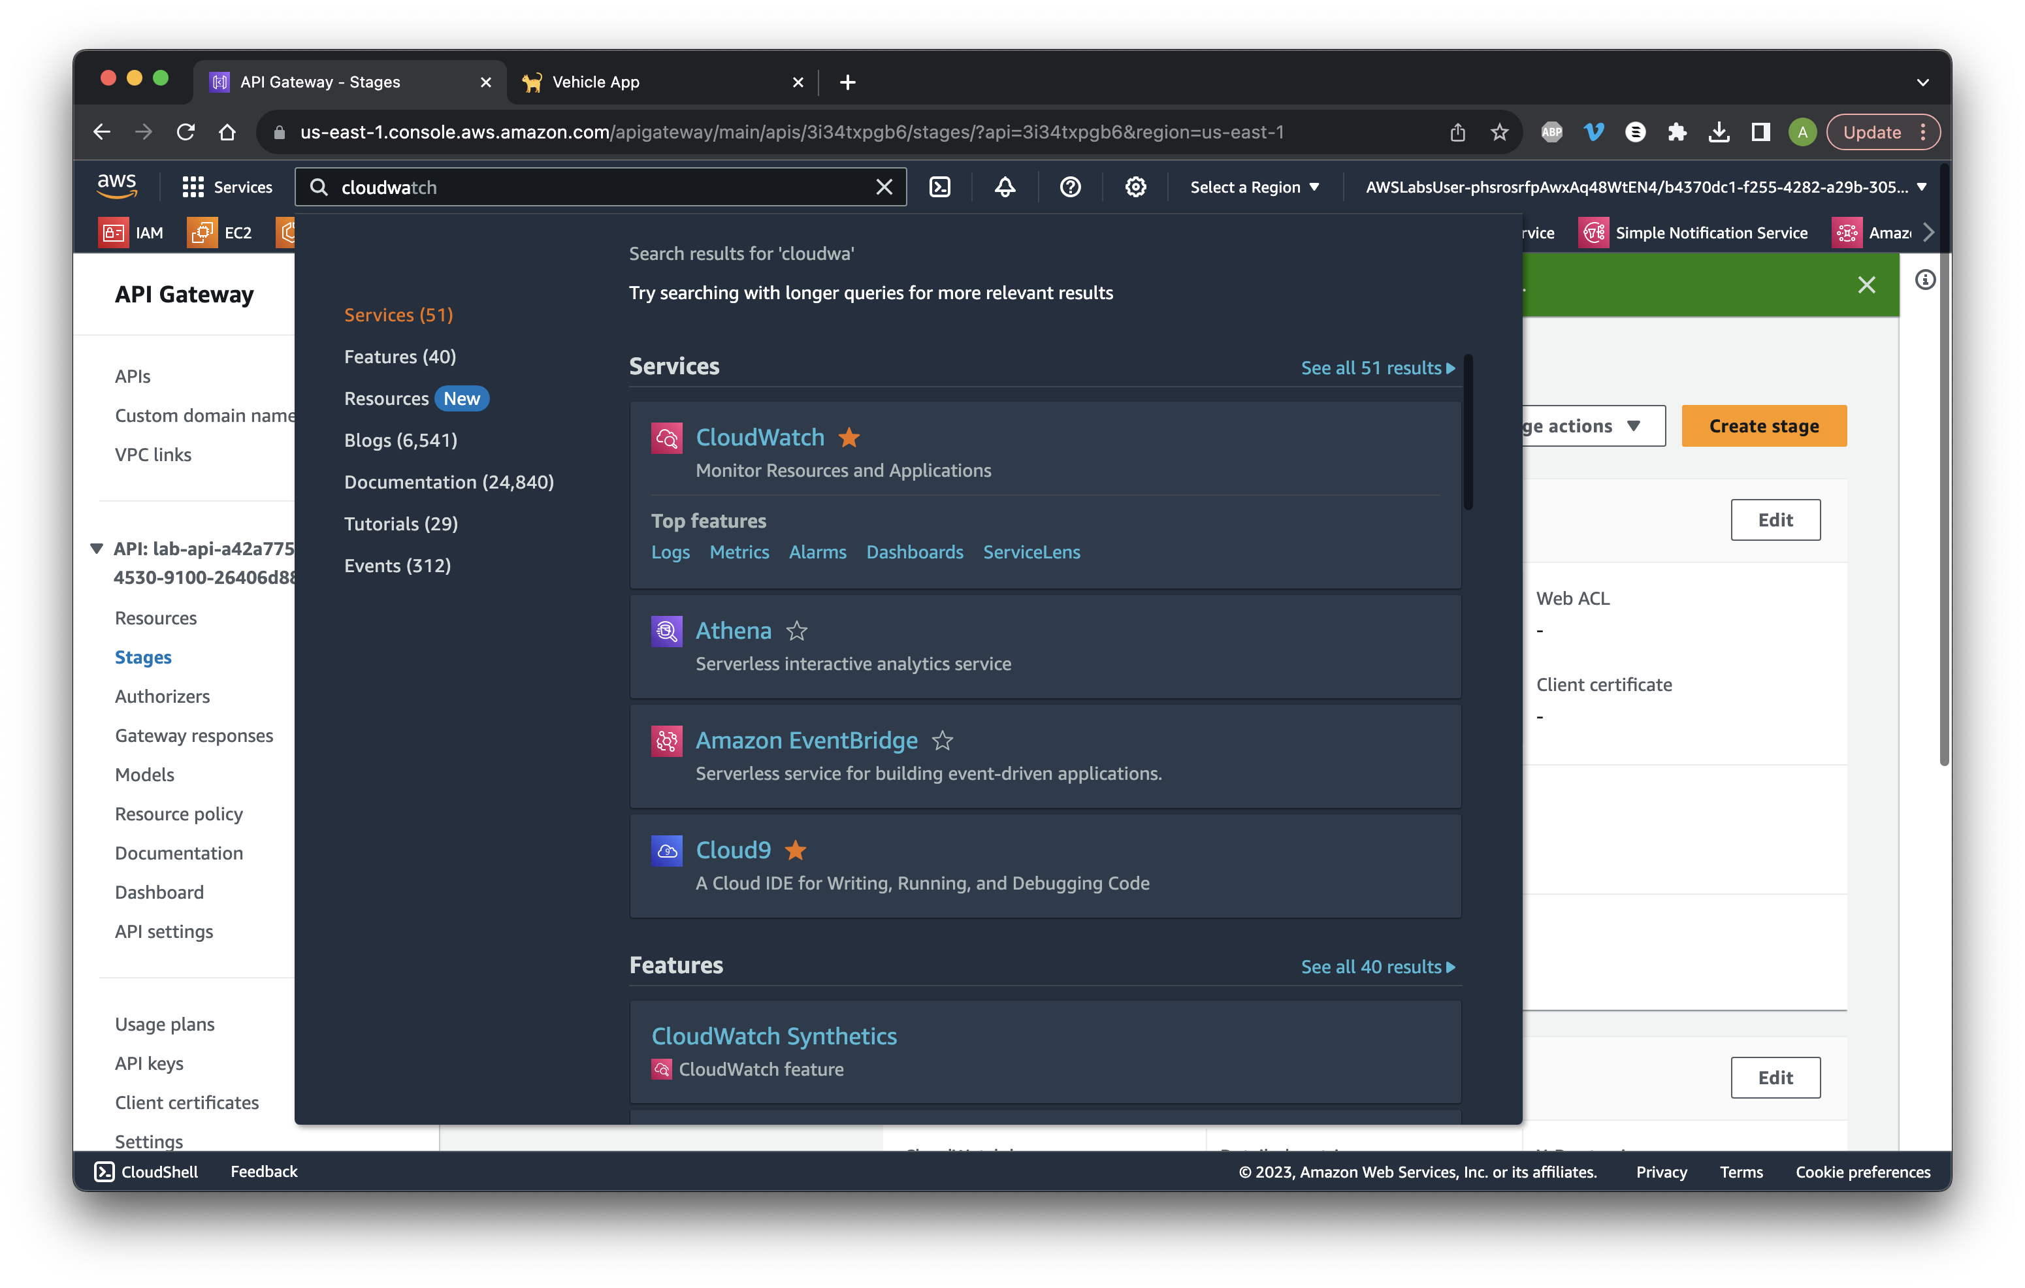Image resolution: width=2025 pixels, height=1288 pixels.
Task: Filter search by Resources New
Action: (x=415, y=398)
